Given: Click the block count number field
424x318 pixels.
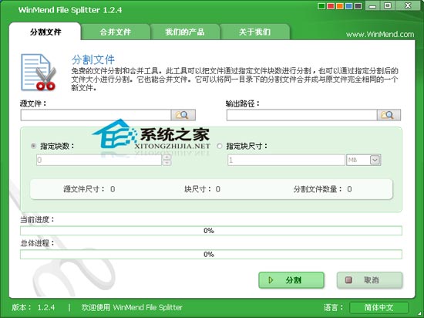Looking at the screenshot, I should click(99, 160).
